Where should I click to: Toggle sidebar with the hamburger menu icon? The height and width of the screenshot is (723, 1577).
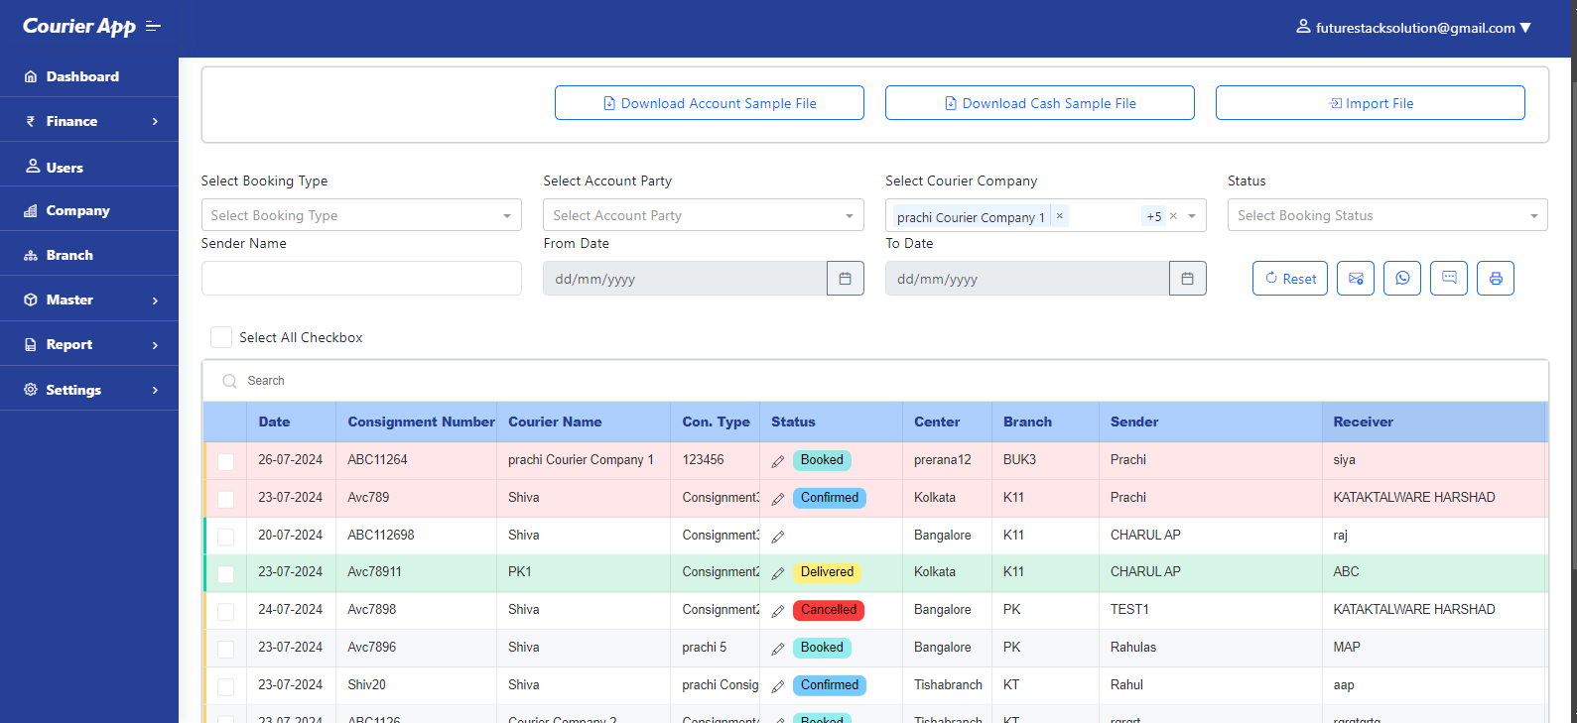click(153, 27)
